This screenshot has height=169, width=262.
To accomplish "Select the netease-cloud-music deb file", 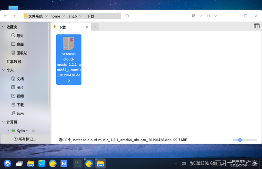I will (69, 60).
